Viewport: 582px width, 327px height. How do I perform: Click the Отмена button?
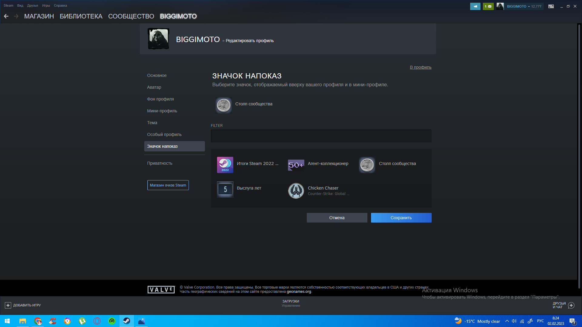(337, 218)
